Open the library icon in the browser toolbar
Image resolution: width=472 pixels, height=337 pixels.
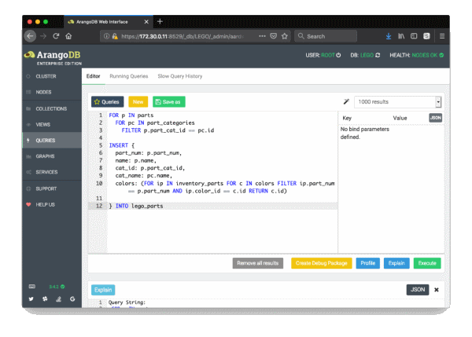401,36
